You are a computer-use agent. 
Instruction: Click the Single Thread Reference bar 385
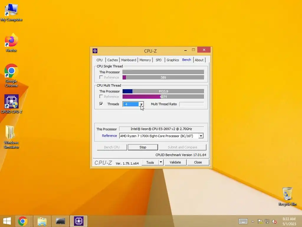(x=163, y=77)
